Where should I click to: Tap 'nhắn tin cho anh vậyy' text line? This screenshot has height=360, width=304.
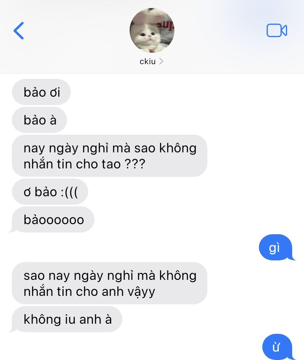click(x=90, y=292)
